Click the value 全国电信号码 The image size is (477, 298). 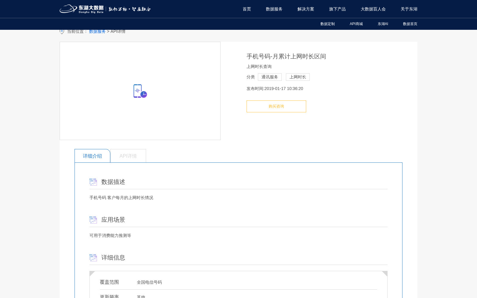149,283
